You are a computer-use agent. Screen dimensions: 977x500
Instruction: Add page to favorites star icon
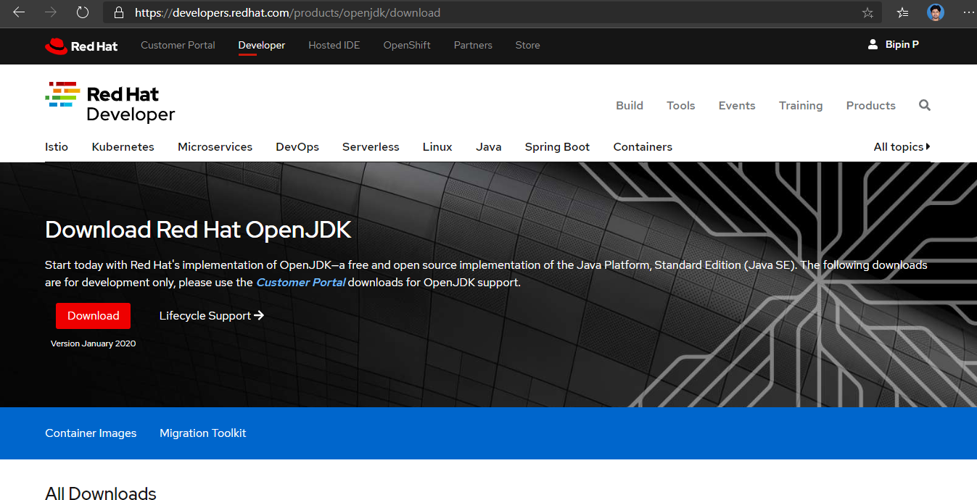867,13
